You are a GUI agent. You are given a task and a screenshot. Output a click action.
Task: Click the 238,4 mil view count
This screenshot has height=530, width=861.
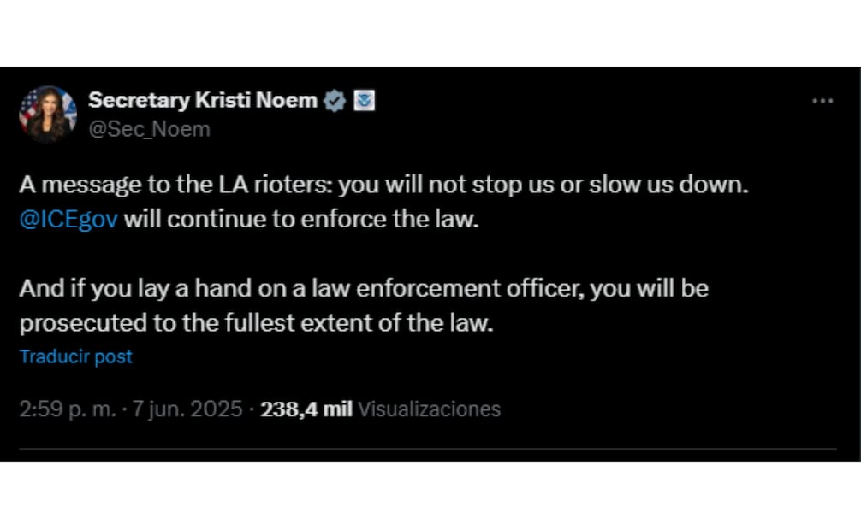coord(306,409)
